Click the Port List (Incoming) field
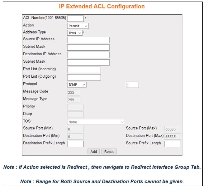Viewport: 203px width, 186px height. pyautogui.click(x=84, y=70)
